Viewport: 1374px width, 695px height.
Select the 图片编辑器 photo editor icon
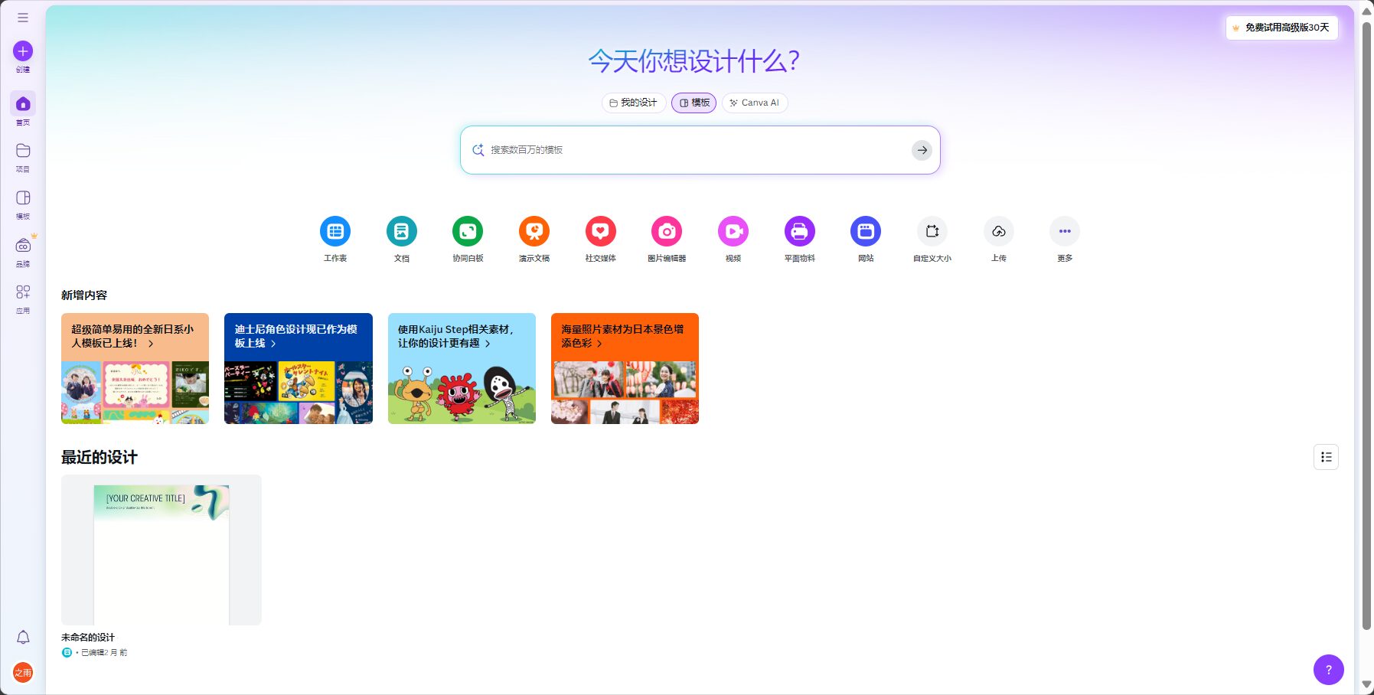pyautogui.click(x=667, y=231)
